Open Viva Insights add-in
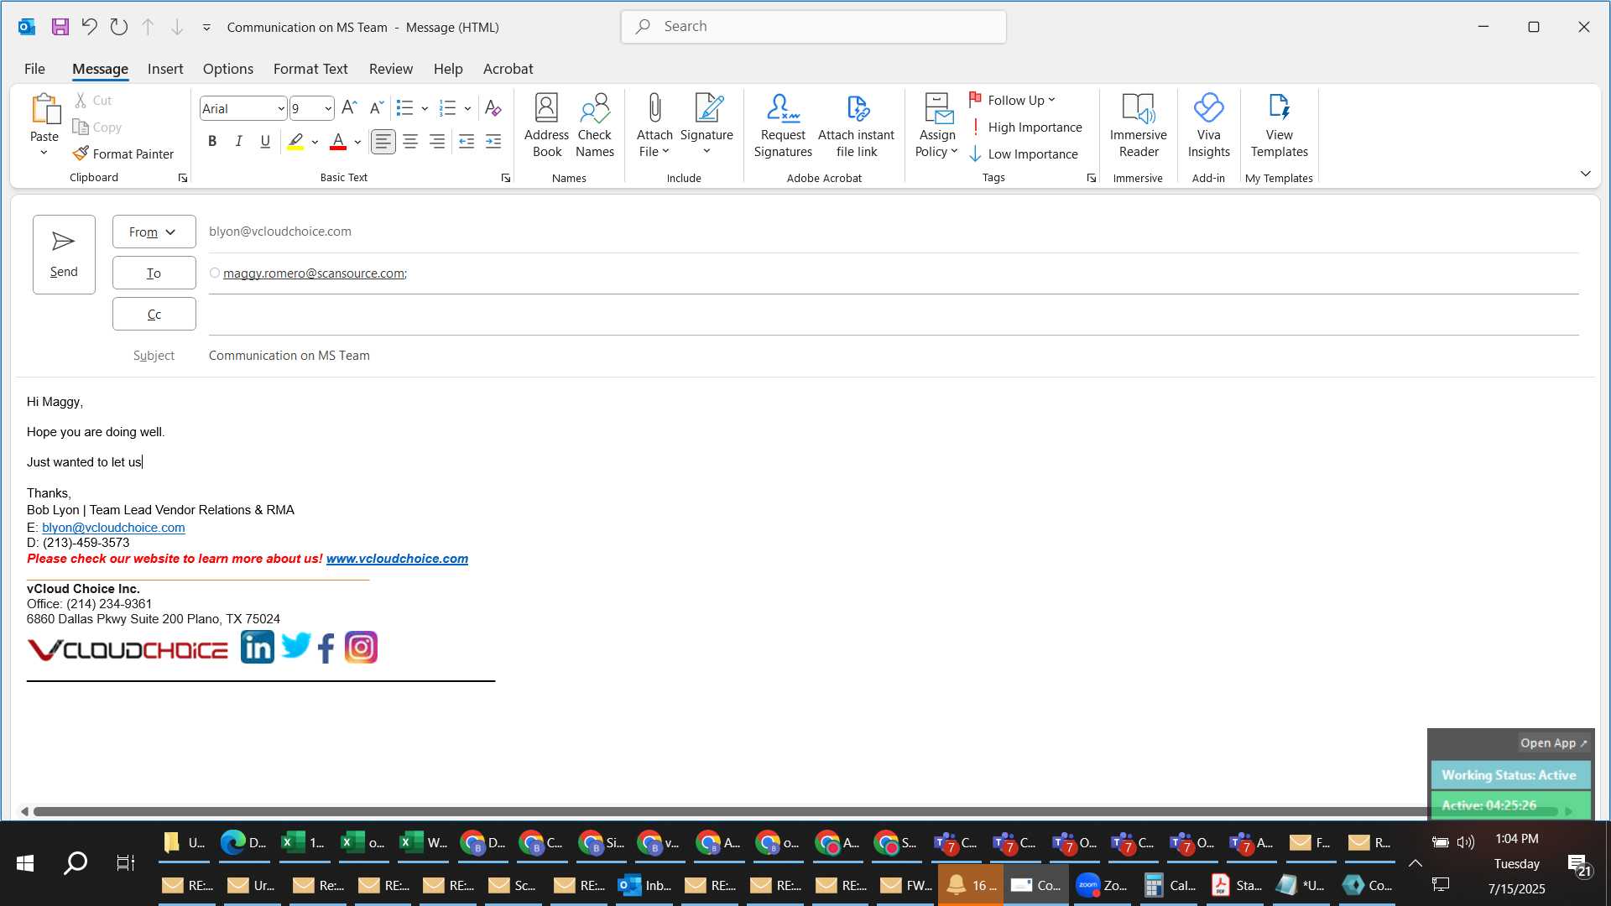This screenshot has height=906, width=1611. 1208,126
